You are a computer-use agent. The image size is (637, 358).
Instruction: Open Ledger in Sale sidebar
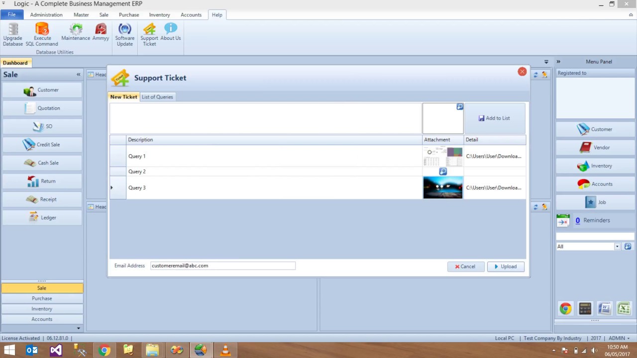pos(42,217)
